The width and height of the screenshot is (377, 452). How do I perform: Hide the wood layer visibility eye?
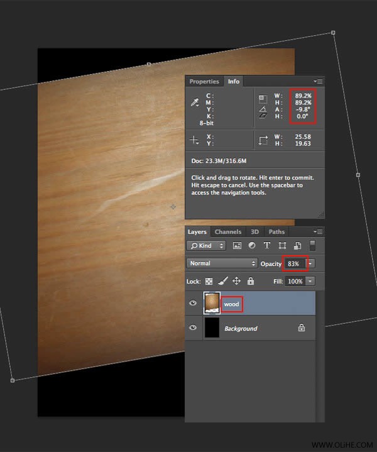(x=193, y=303)
